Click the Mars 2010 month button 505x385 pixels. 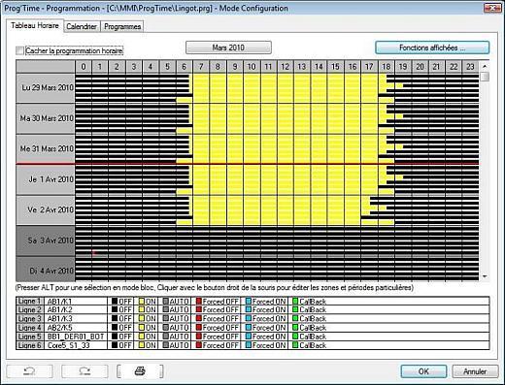tap(228, 48)
